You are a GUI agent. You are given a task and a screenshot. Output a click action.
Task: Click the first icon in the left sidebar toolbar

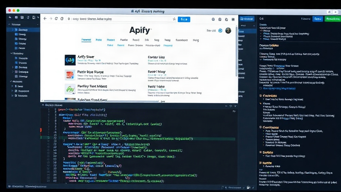10,17
